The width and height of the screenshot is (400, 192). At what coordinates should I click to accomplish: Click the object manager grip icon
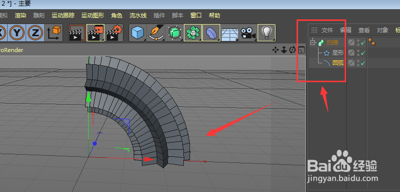point(314,30)
